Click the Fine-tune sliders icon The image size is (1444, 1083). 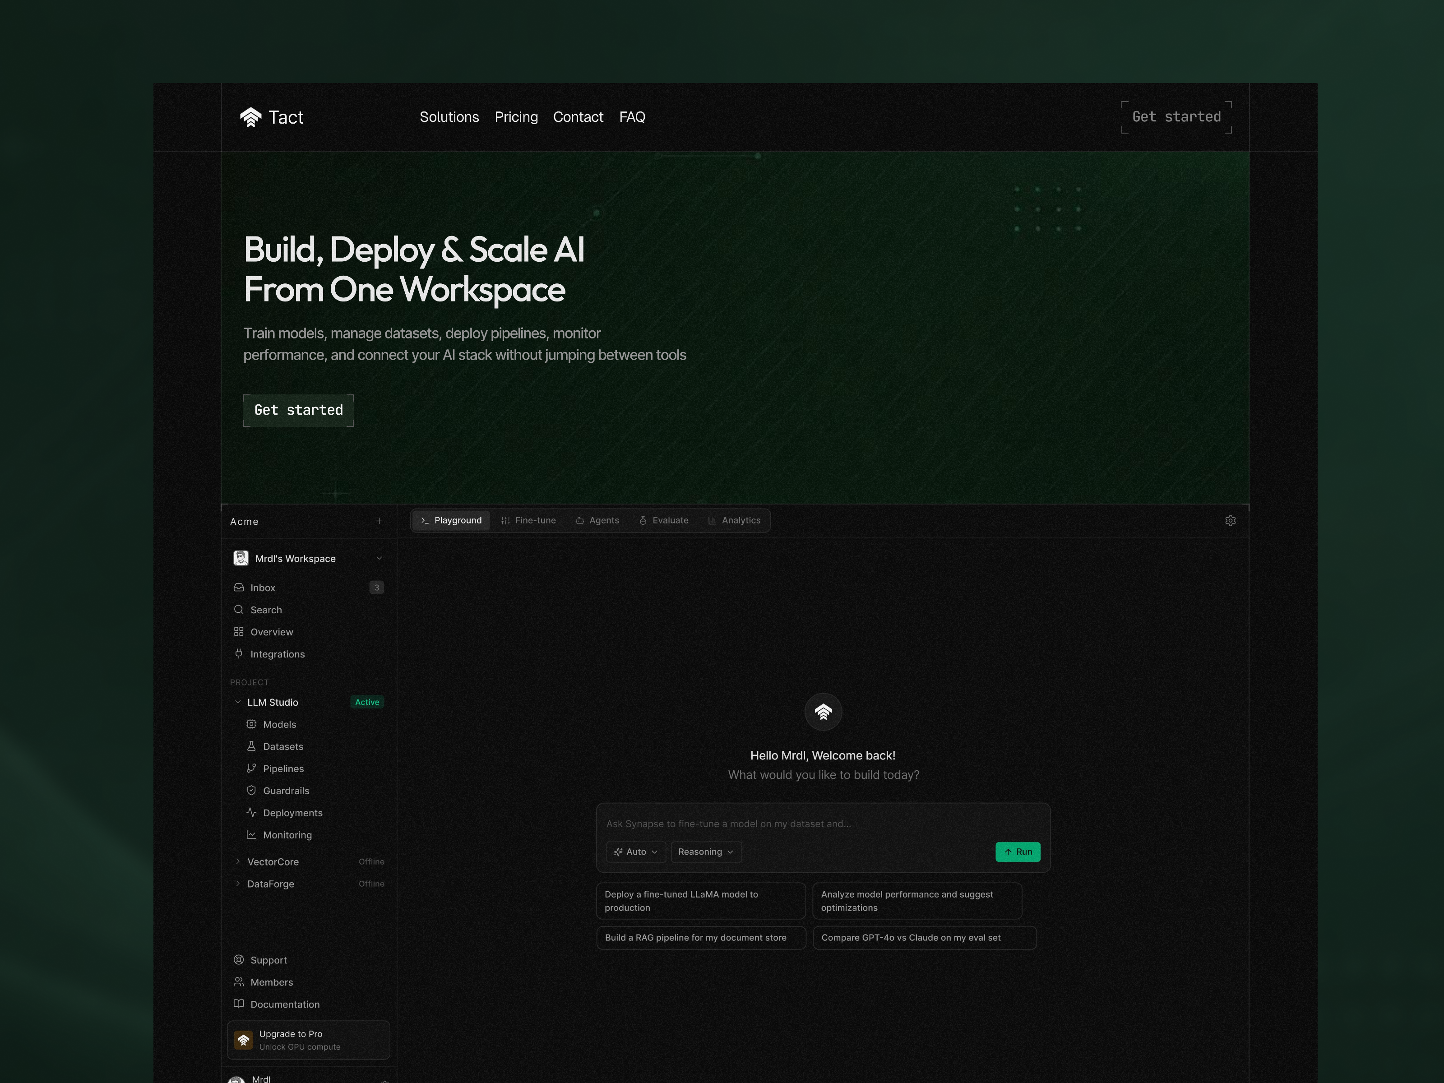(x=505, y=520)
